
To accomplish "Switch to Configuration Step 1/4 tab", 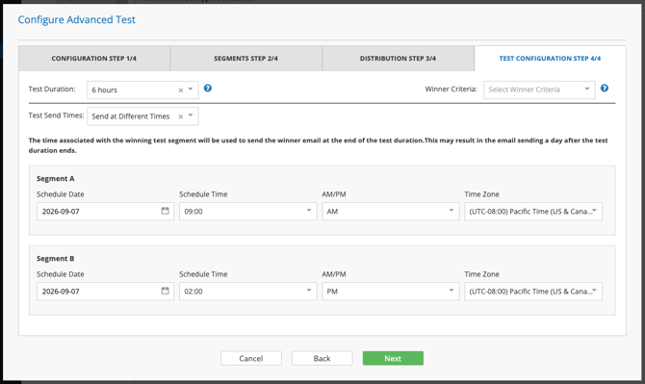I will pyautogui.click(x=94, y=59).
